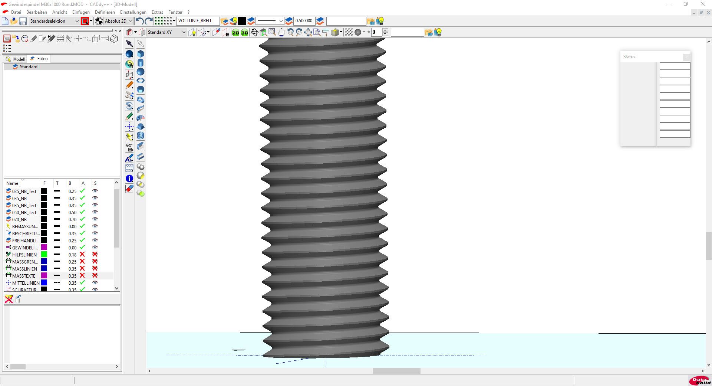Toggle visibility eye for 050_NB_Text
712x386 pixels.
coord(95,212)
